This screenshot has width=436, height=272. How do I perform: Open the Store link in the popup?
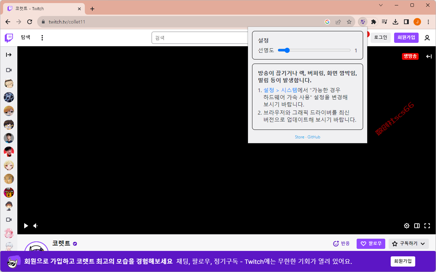300,137
